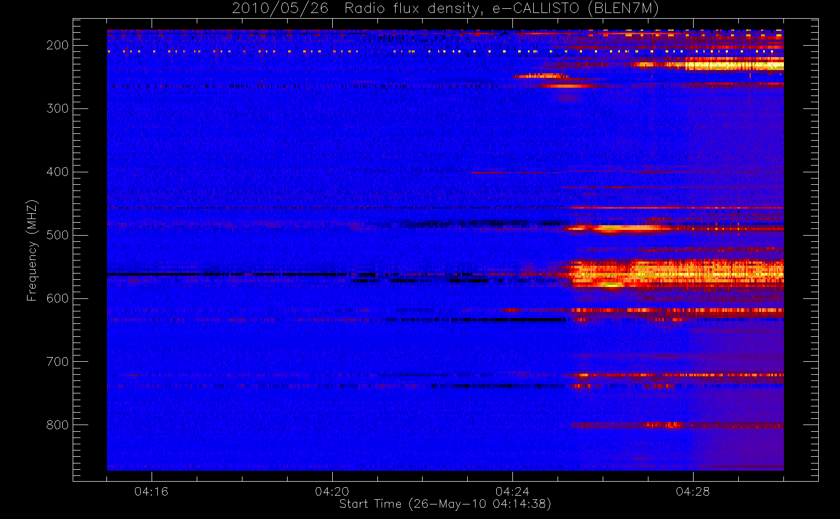Click the 04:16 time axis label
The width and height of the screenshot is (840, 519).
[x=152, y=491]
